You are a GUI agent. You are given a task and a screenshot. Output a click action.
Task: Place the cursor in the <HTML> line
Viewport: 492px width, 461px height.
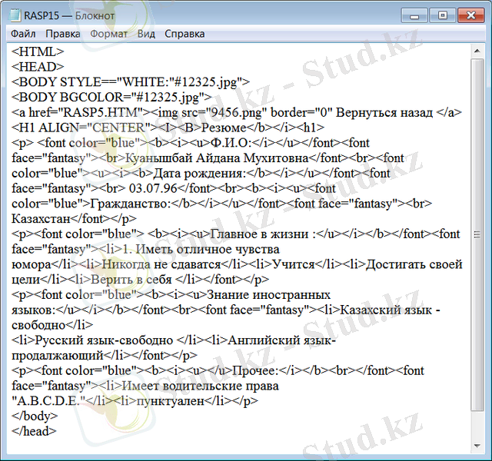(38, 51)
